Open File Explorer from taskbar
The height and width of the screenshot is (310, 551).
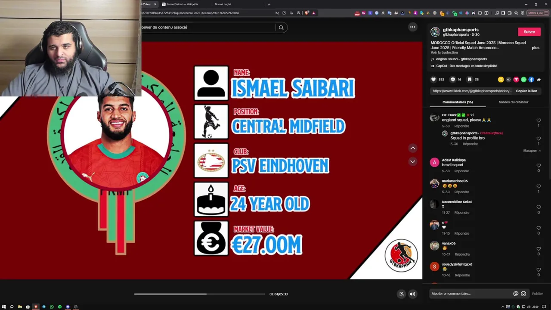(x=20, y=307)
